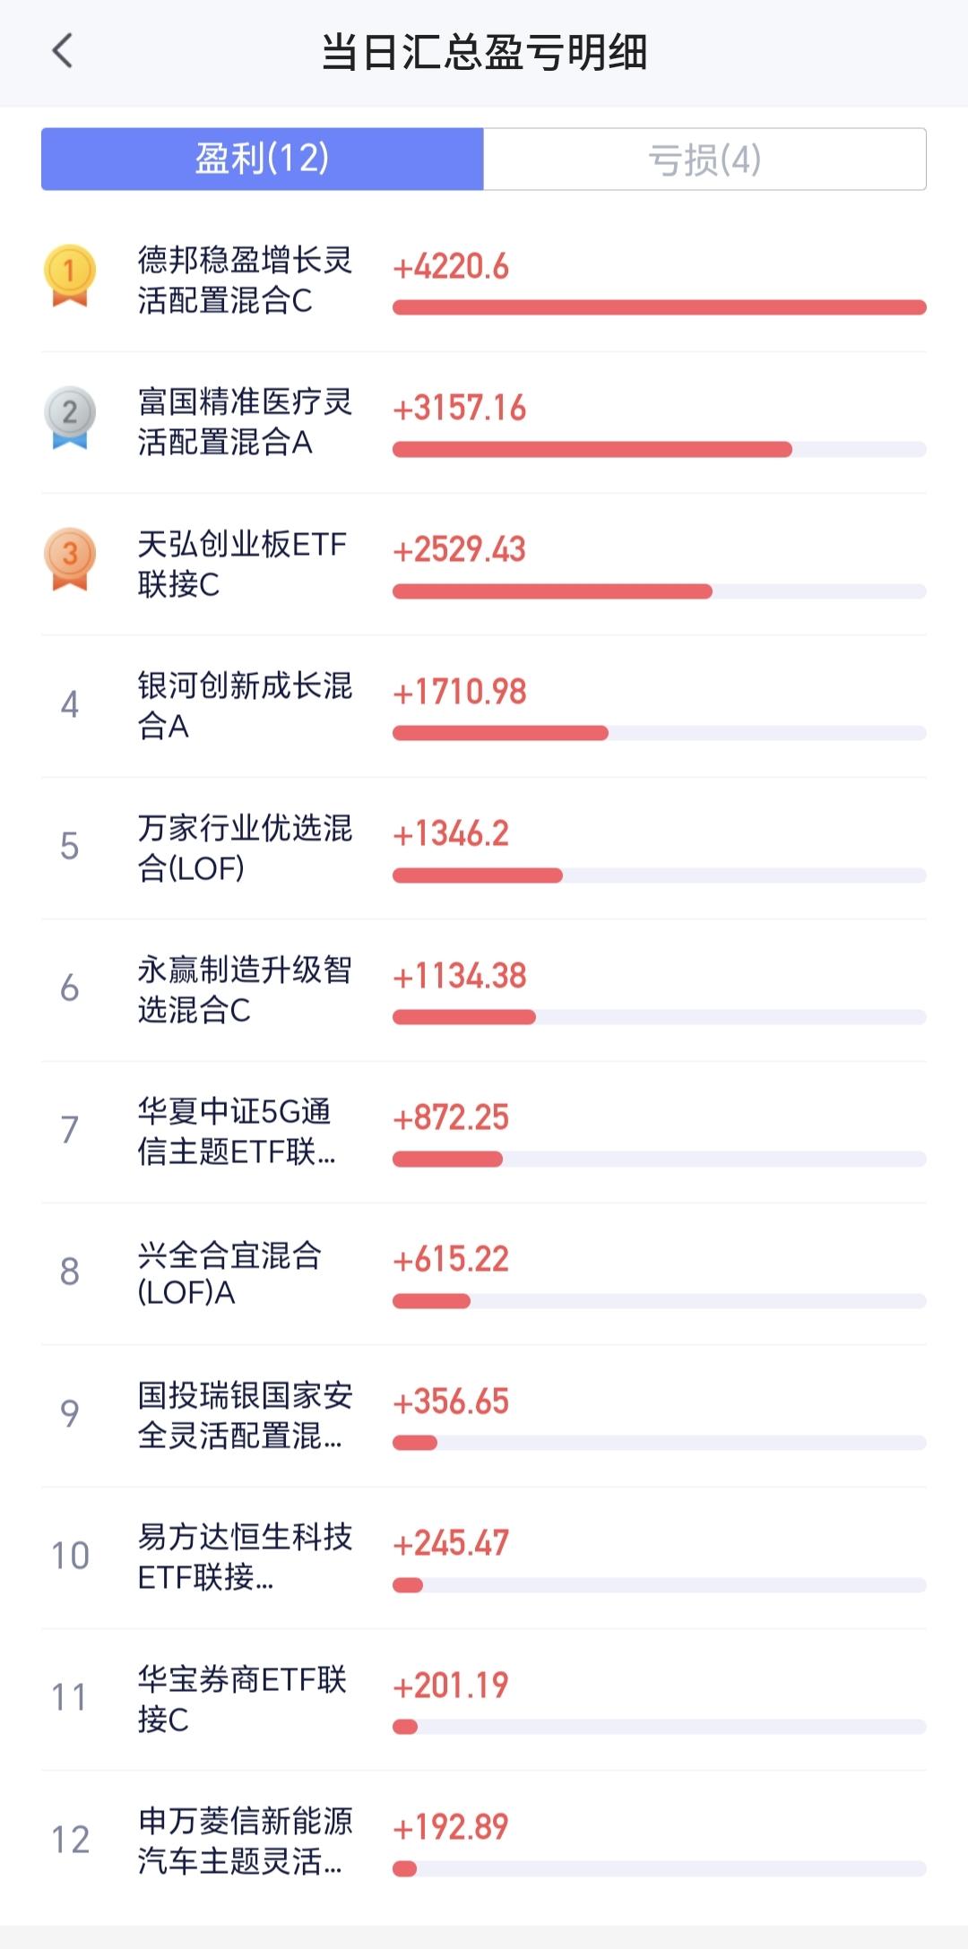Screen dimensions: 968x1949
Task: Click the +4220.6 top profit bar
Action: tap(660, 307)
